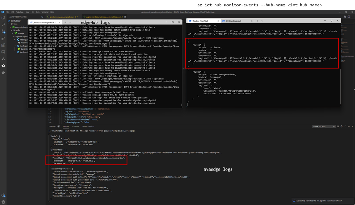Screen dimensions: 355x205
Task: Click the open changes icon in editor toolbar
Action: click(x=345, y=17)
